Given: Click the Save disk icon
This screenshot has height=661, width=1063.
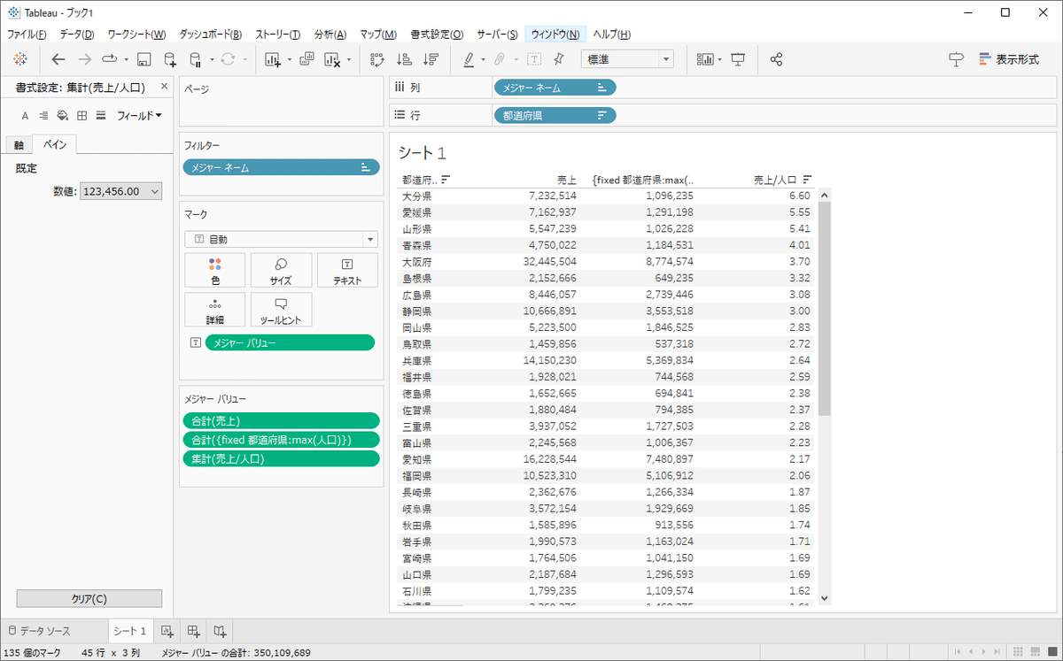Looking at the screenshot, I should click(144, 59).
